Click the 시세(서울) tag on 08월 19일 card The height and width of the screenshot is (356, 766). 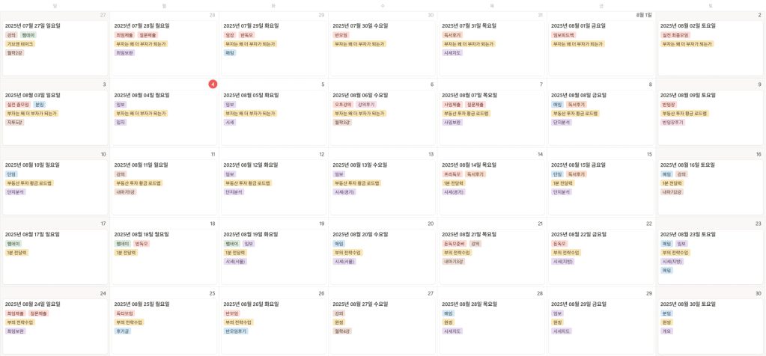235,262
